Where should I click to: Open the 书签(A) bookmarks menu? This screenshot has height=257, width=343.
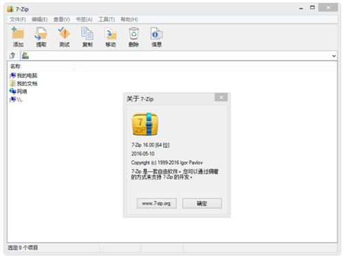coord(84,19)
